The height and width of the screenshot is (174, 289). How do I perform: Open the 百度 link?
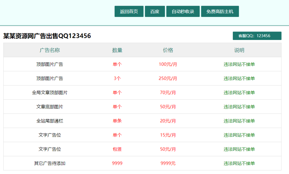155,11
